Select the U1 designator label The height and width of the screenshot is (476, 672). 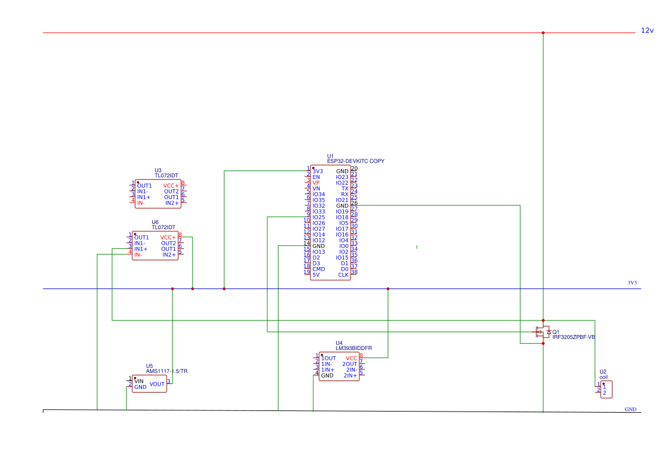click(x=330, y=156)
